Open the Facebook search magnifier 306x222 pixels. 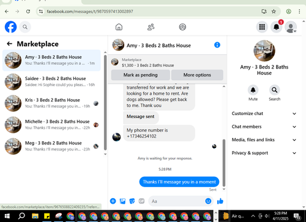[x=25, y=27]
